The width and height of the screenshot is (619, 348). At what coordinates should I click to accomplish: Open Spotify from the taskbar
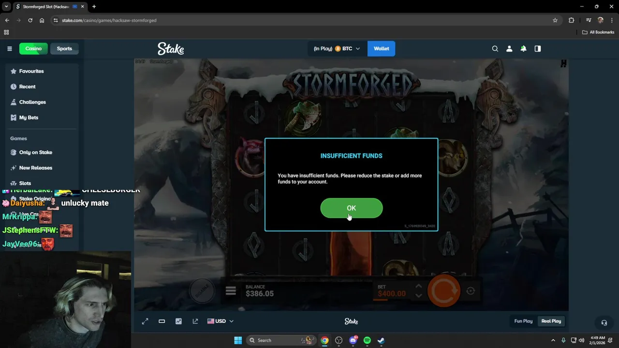point(367,340)
